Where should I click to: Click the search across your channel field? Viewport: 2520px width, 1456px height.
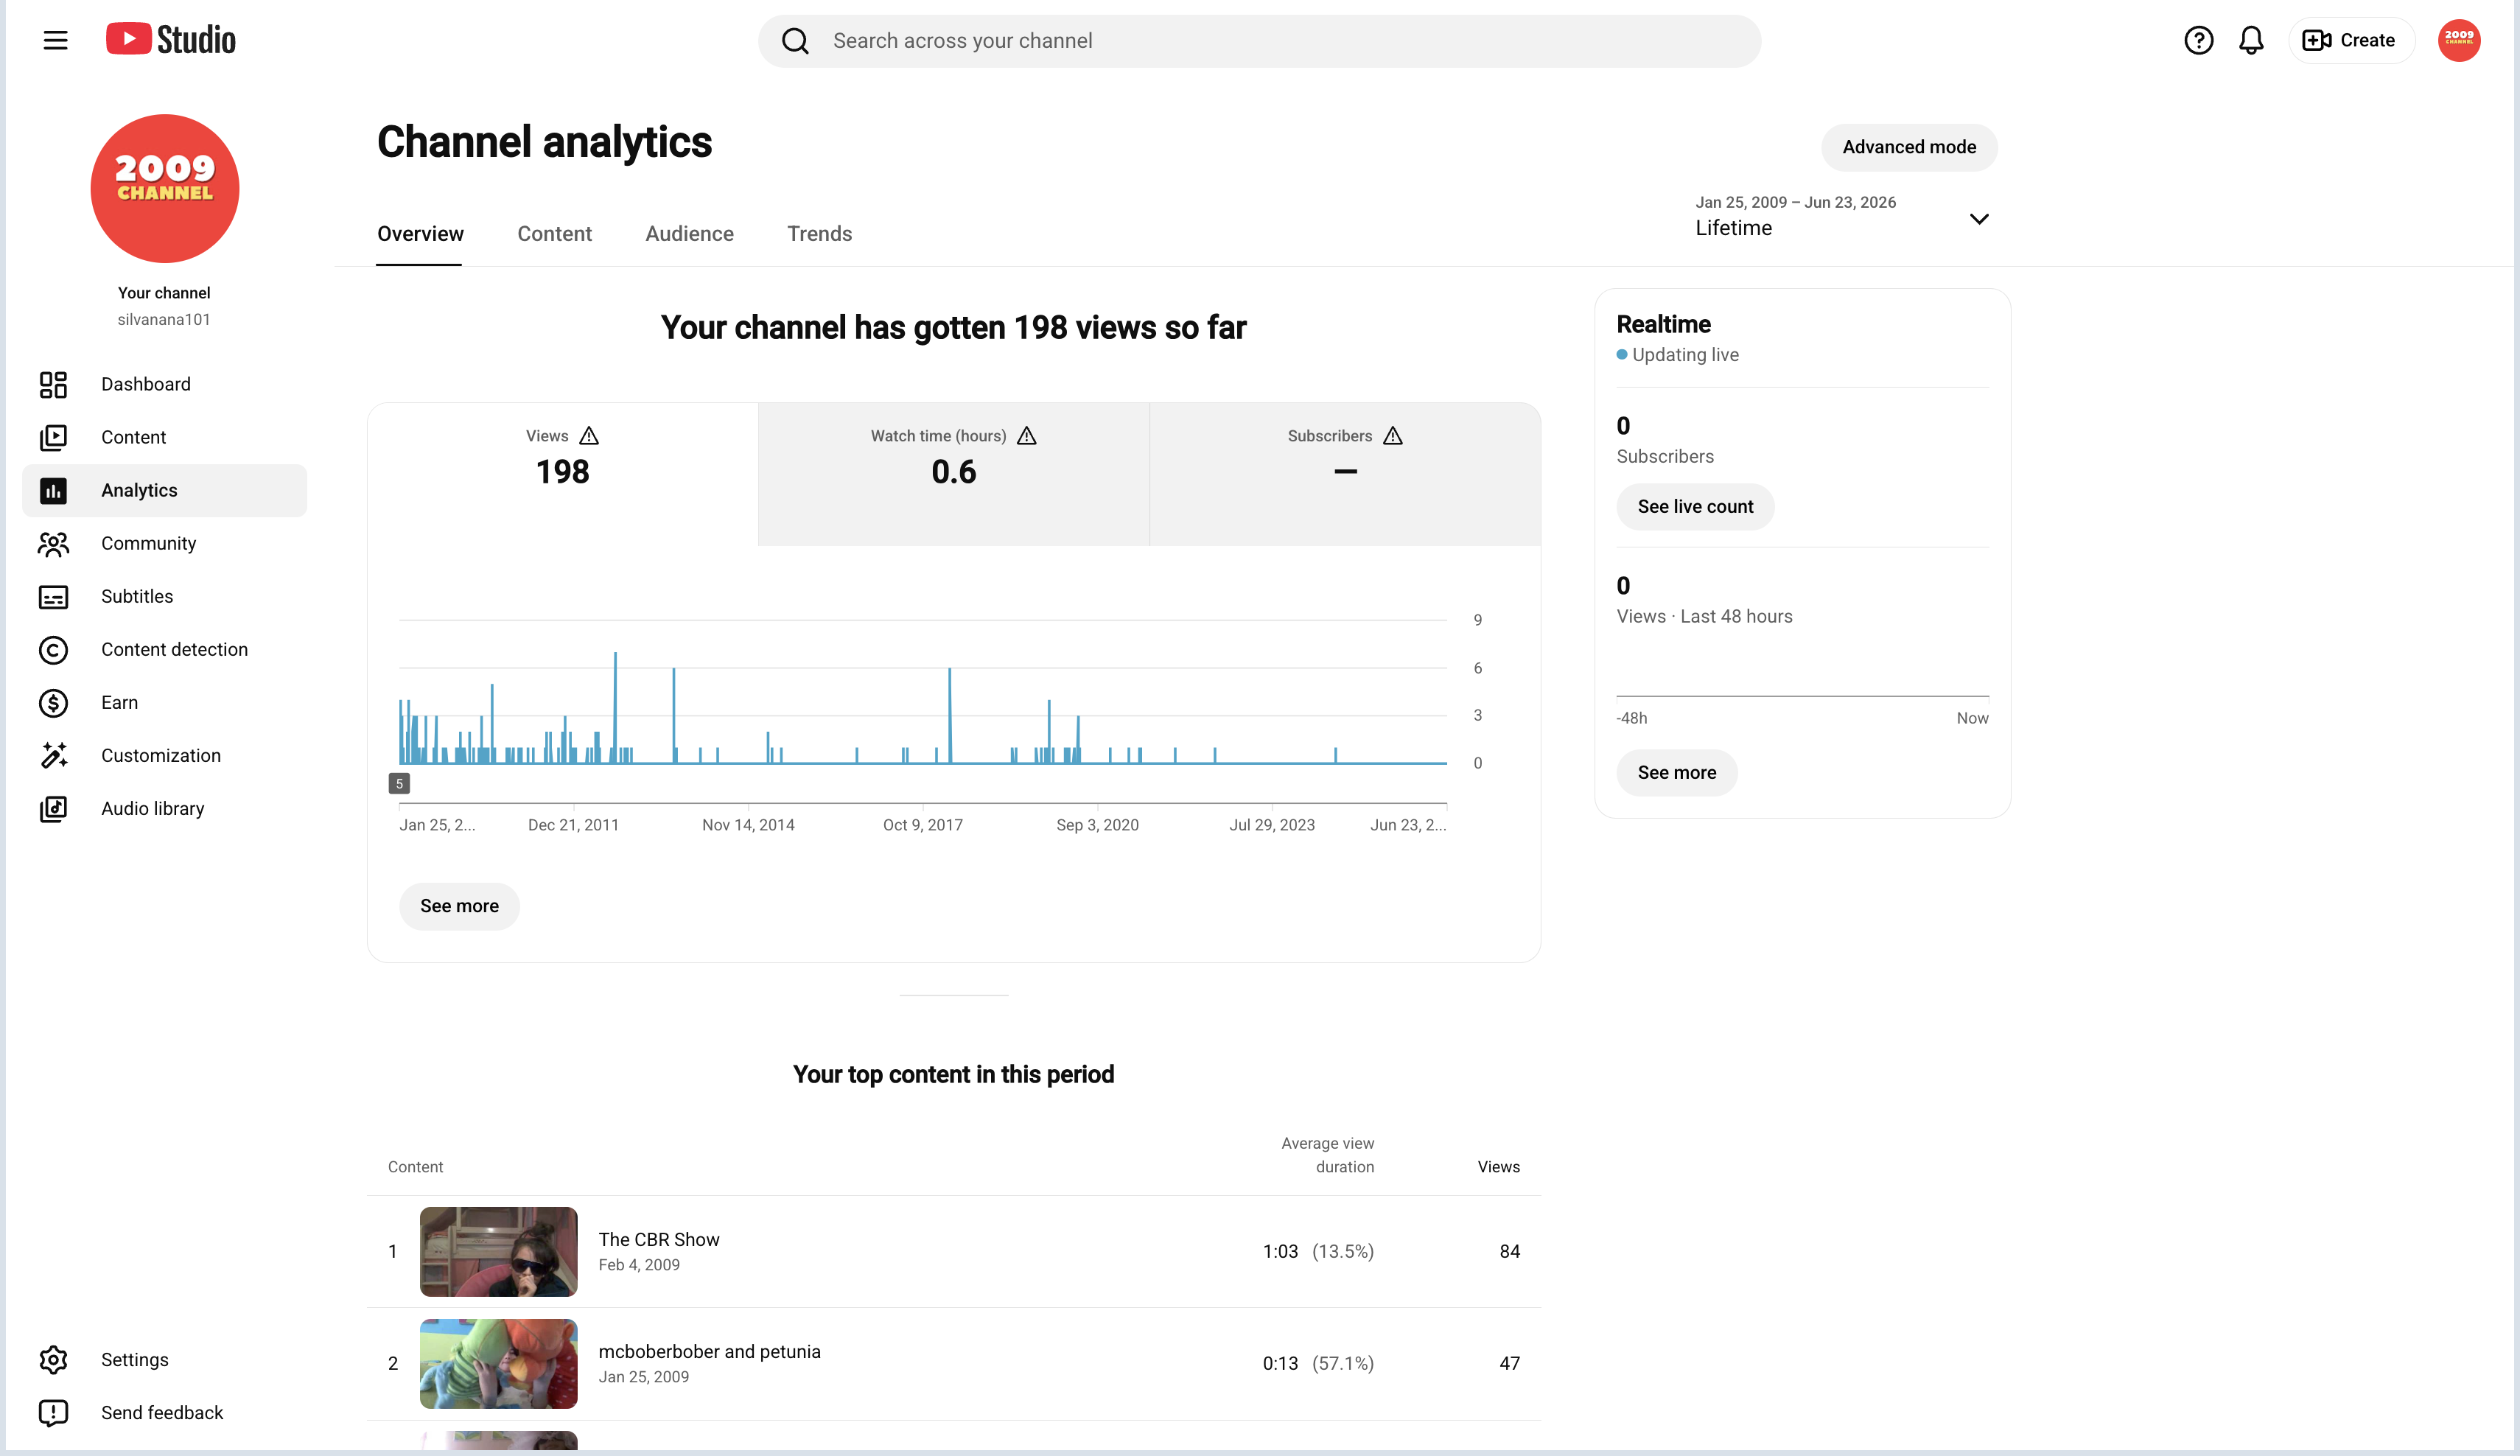tap(1259, 41)
